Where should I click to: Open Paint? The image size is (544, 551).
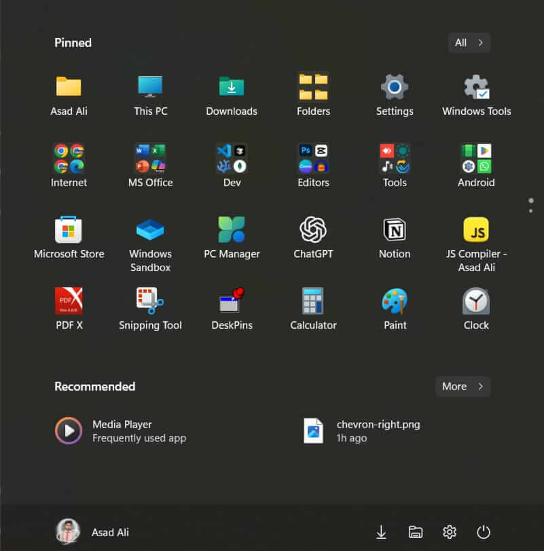(395, 308)
